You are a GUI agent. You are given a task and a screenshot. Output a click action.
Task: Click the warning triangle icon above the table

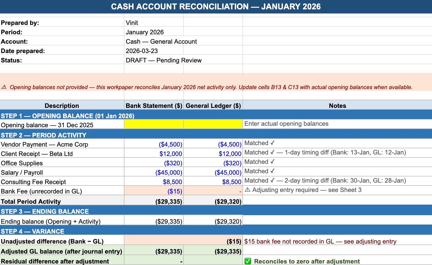pyautogui.click(x=4, y=87)
